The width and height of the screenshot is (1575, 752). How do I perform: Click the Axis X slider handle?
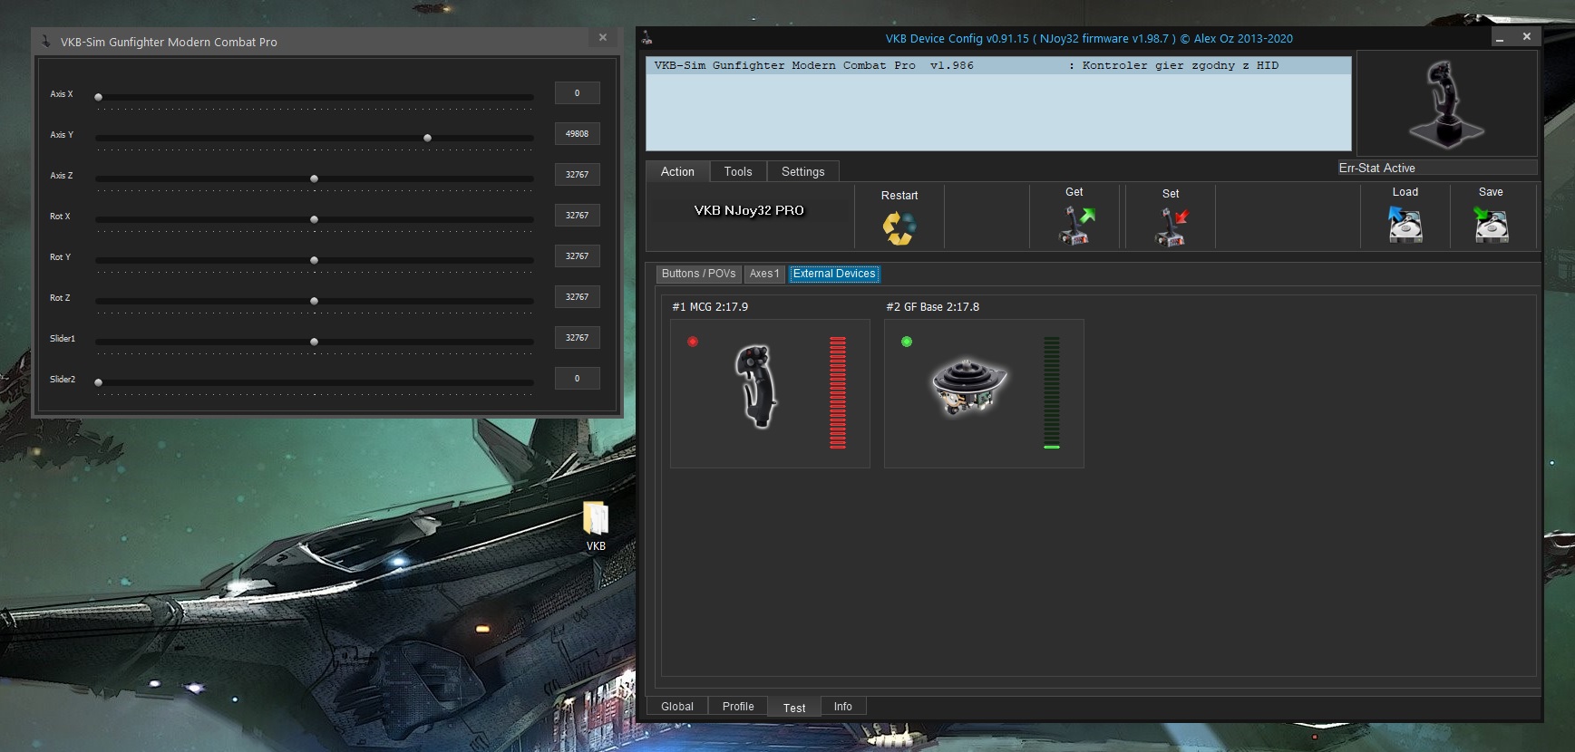pos(99,97)
